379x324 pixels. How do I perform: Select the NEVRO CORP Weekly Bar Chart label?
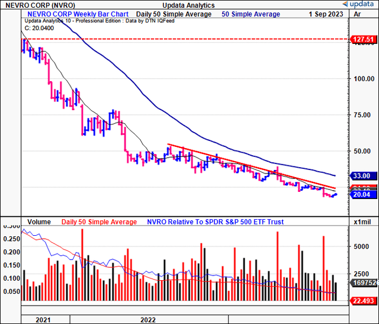[78, 14]
